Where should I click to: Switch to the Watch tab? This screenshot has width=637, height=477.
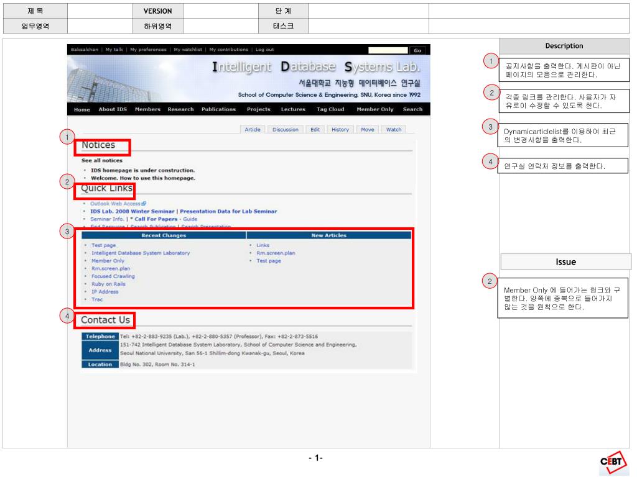[394, 129]
